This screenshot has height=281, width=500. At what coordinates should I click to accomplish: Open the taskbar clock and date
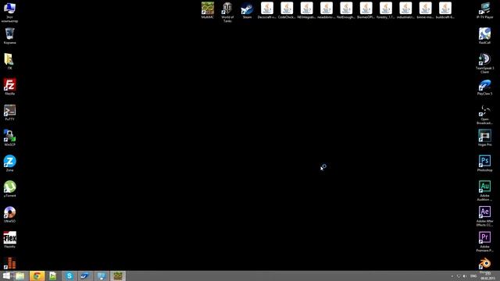tap(487, 276)
